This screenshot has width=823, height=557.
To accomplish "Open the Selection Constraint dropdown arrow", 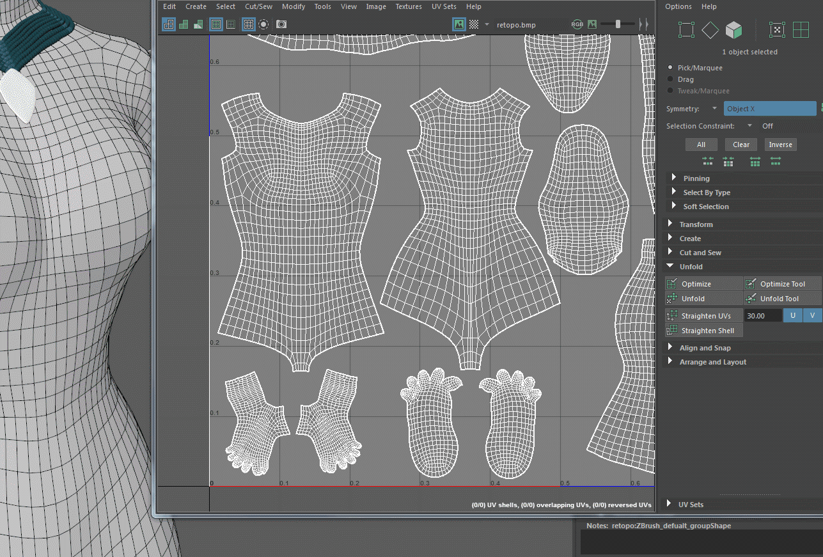I will point(749,126).
